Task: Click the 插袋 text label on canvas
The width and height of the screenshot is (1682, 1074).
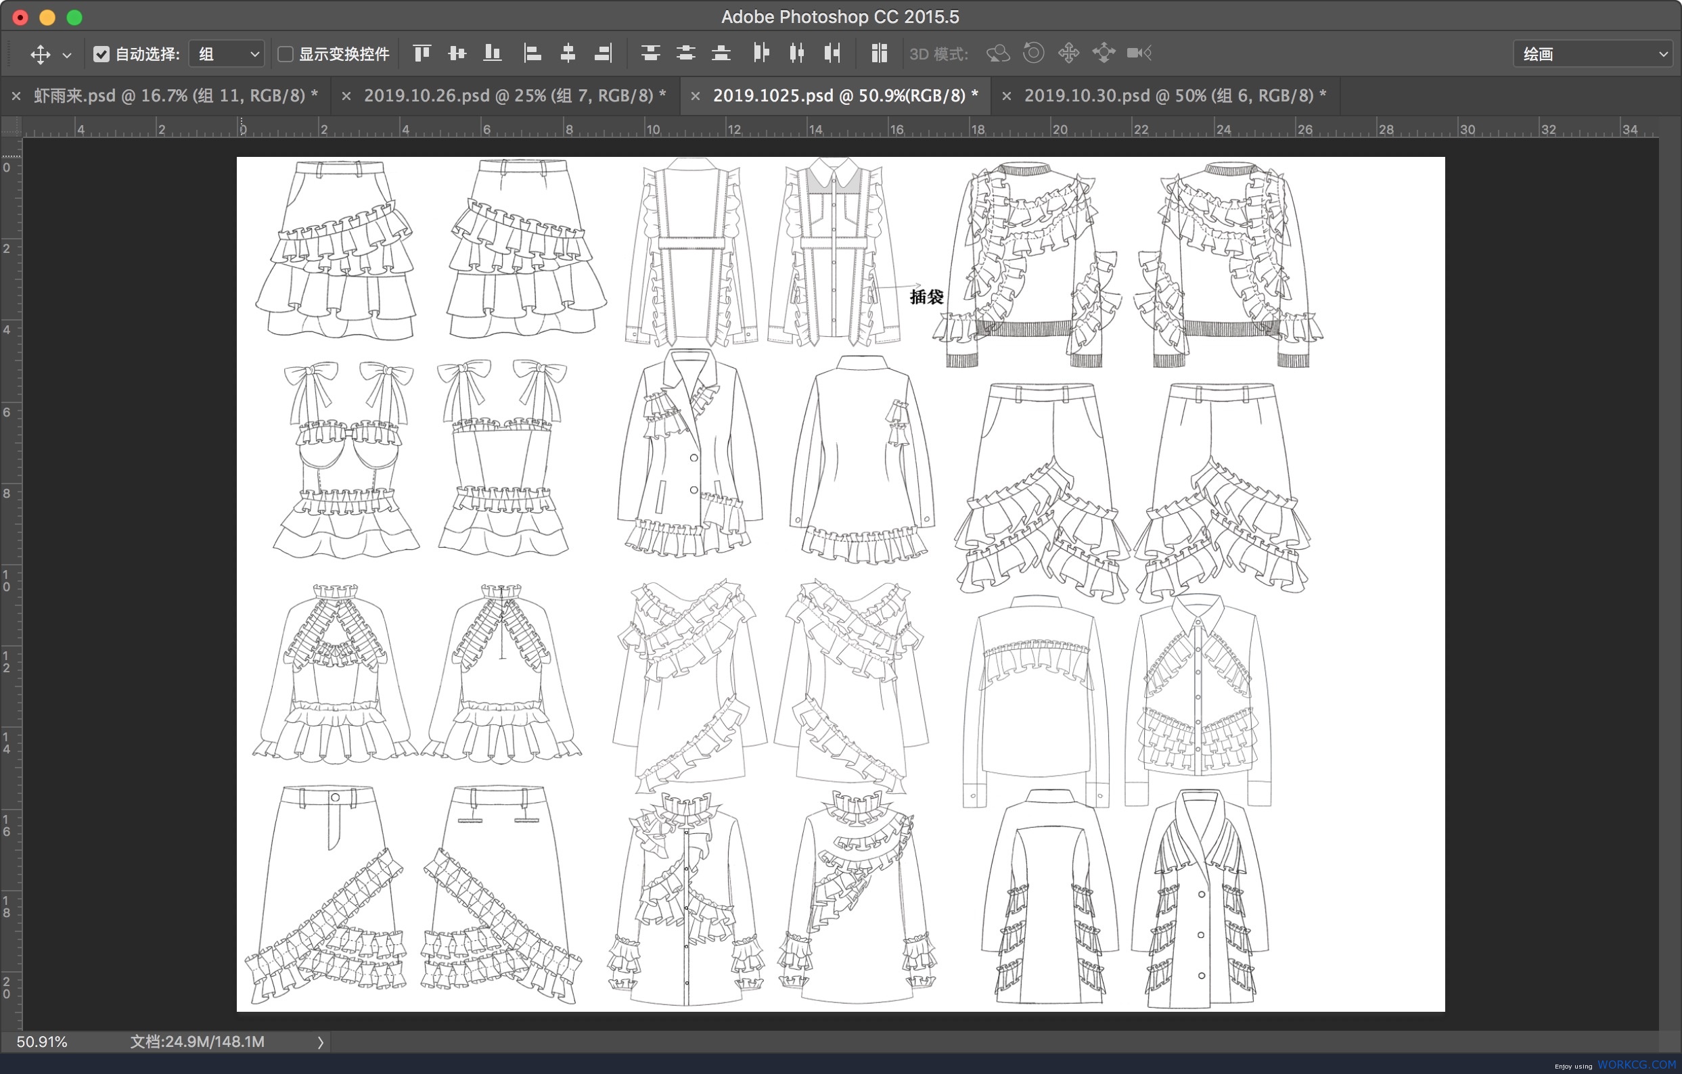Action: tap(927, 297)
